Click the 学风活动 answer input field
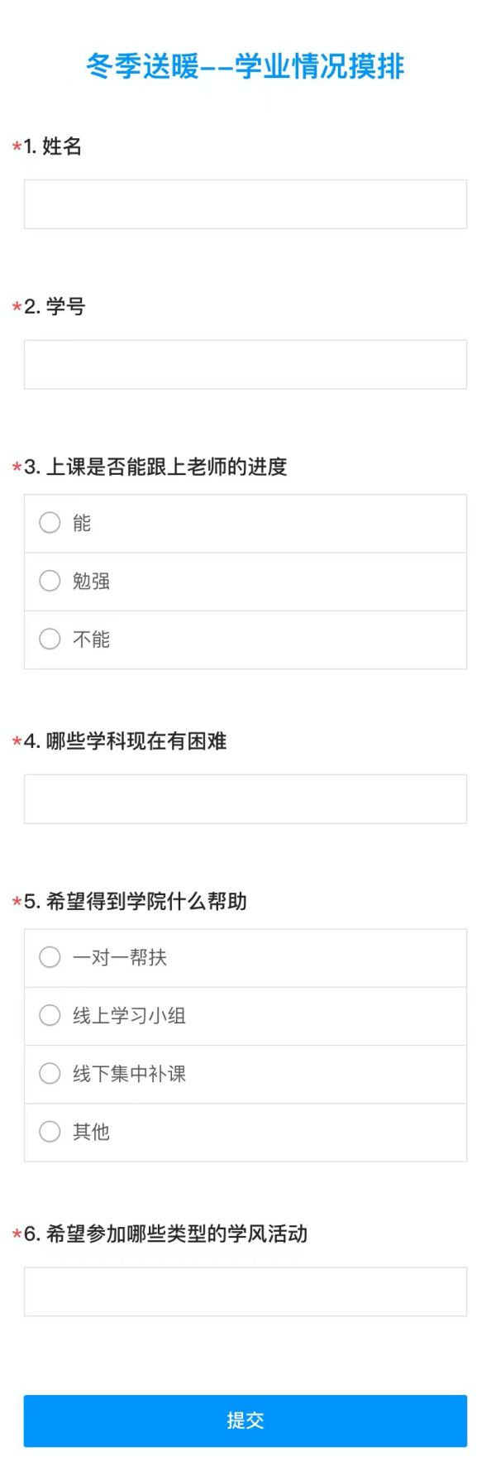The image size is (491, 1471). pos(245,1291)
